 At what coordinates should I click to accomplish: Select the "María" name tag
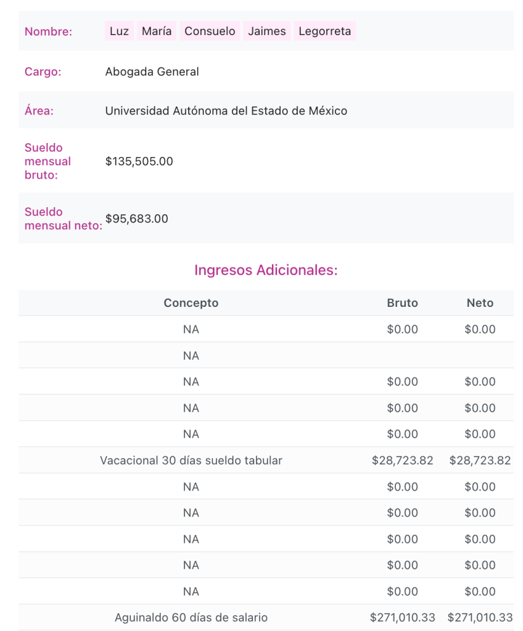pos(157,31)
